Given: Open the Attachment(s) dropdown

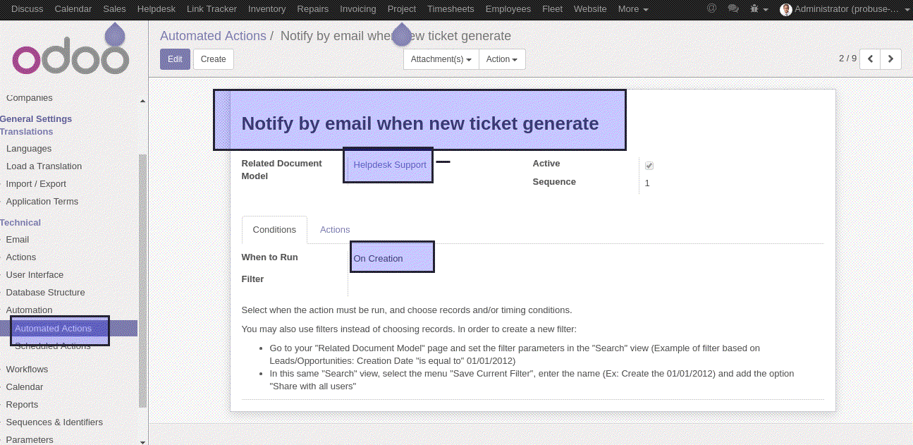Looking at the screenshot, I should click(x=441, y=59).
